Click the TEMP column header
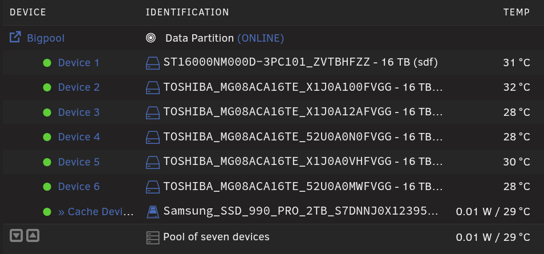 tap(517, 13)
